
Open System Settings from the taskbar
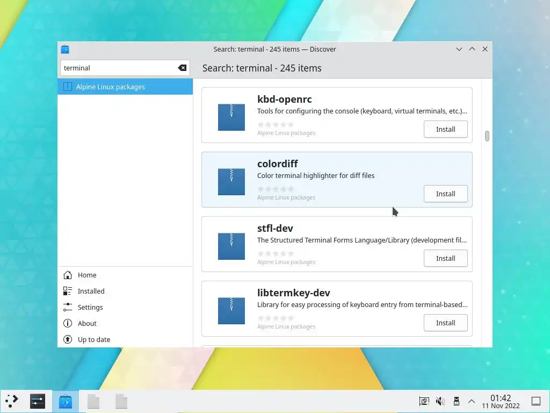[38, 401]
